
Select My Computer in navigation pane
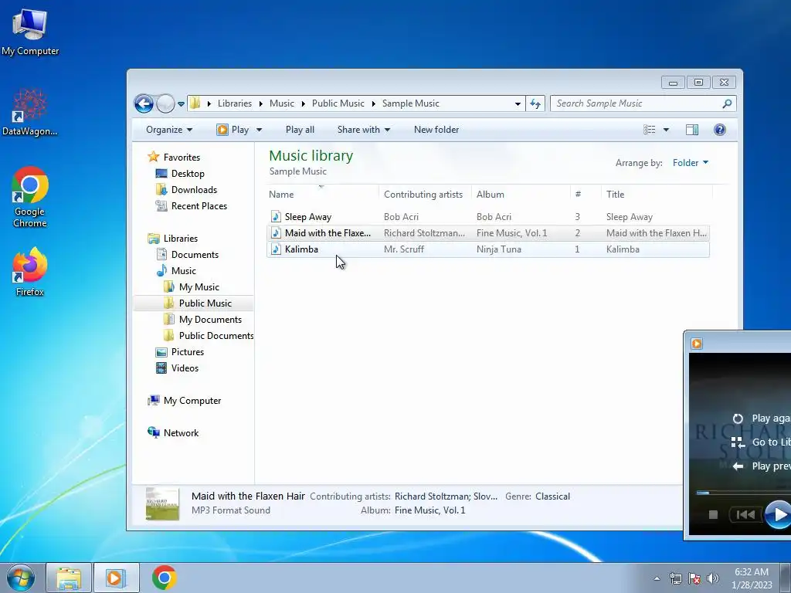(x=192, y=401)
